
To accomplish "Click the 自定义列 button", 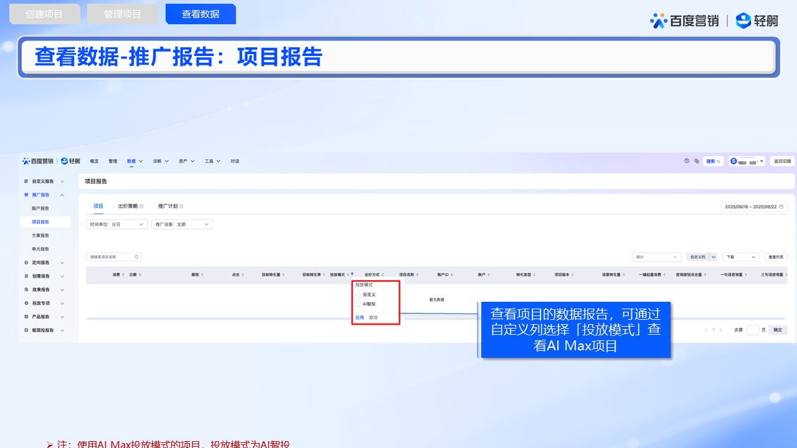I will 697,256.
